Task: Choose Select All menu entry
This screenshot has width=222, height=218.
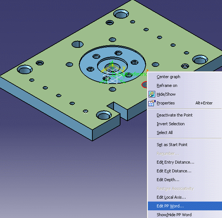Action: point(165,133)
